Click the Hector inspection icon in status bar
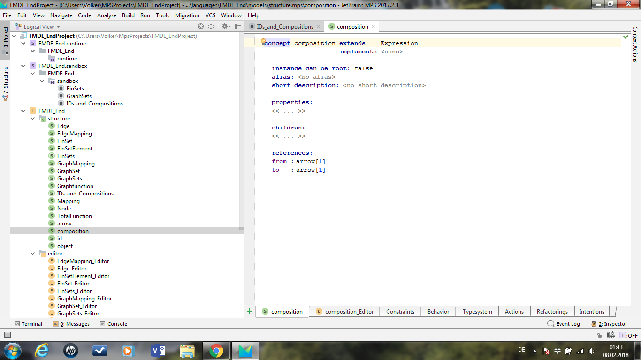The width and height of the screenshot is (641, 360). (611, 335)
